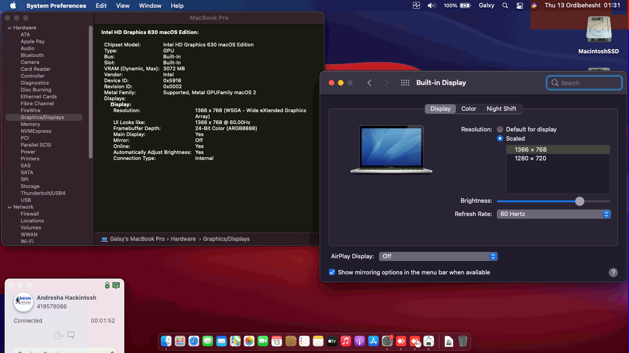
Task: Select Display tab
Action: coord(441,109)
